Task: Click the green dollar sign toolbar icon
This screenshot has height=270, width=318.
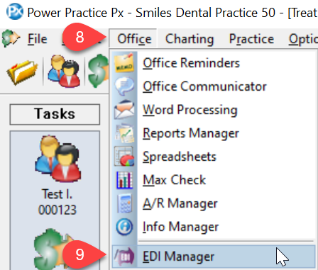Action: click(98, 72)
